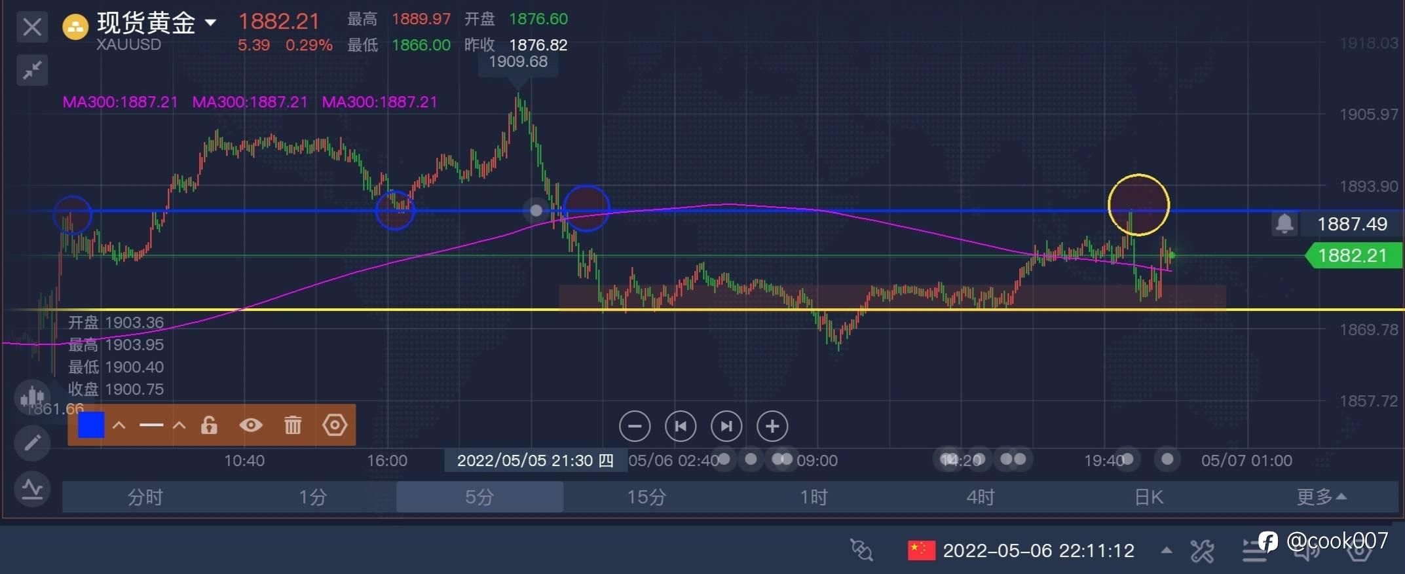Expand the color options chevron beside blue swatch

[x=119, y=425]
